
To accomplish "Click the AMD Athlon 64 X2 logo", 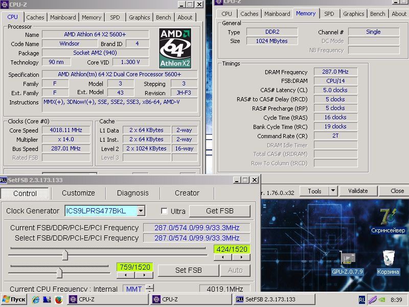I will pos(175,48).
